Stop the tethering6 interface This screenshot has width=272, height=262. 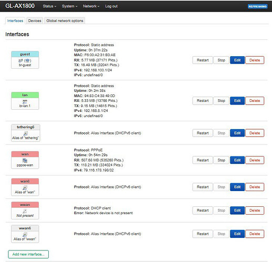221,133
